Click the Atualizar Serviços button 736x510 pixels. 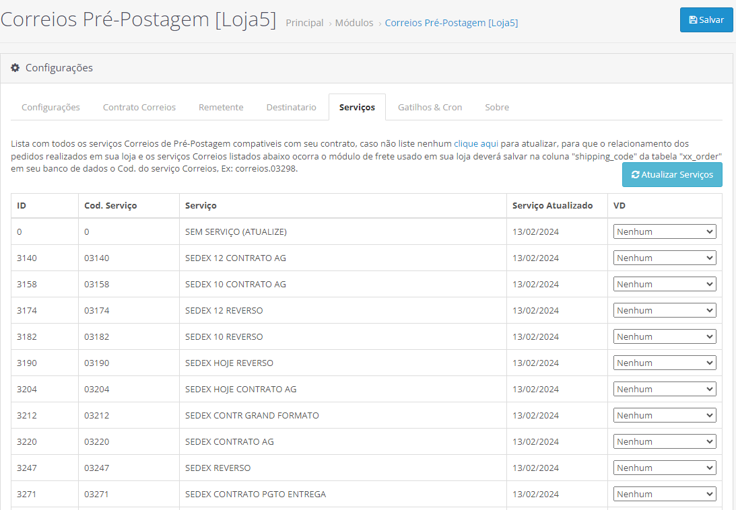tap(672, 174)
